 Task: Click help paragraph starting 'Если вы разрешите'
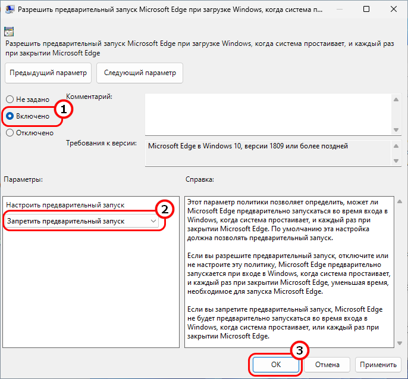coord(289,274)
